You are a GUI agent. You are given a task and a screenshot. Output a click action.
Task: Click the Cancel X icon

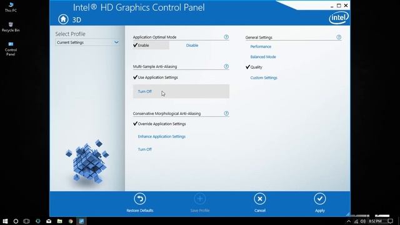(260, 199)
